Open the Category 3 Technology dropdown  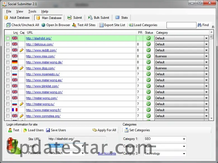tap(184, 154)
